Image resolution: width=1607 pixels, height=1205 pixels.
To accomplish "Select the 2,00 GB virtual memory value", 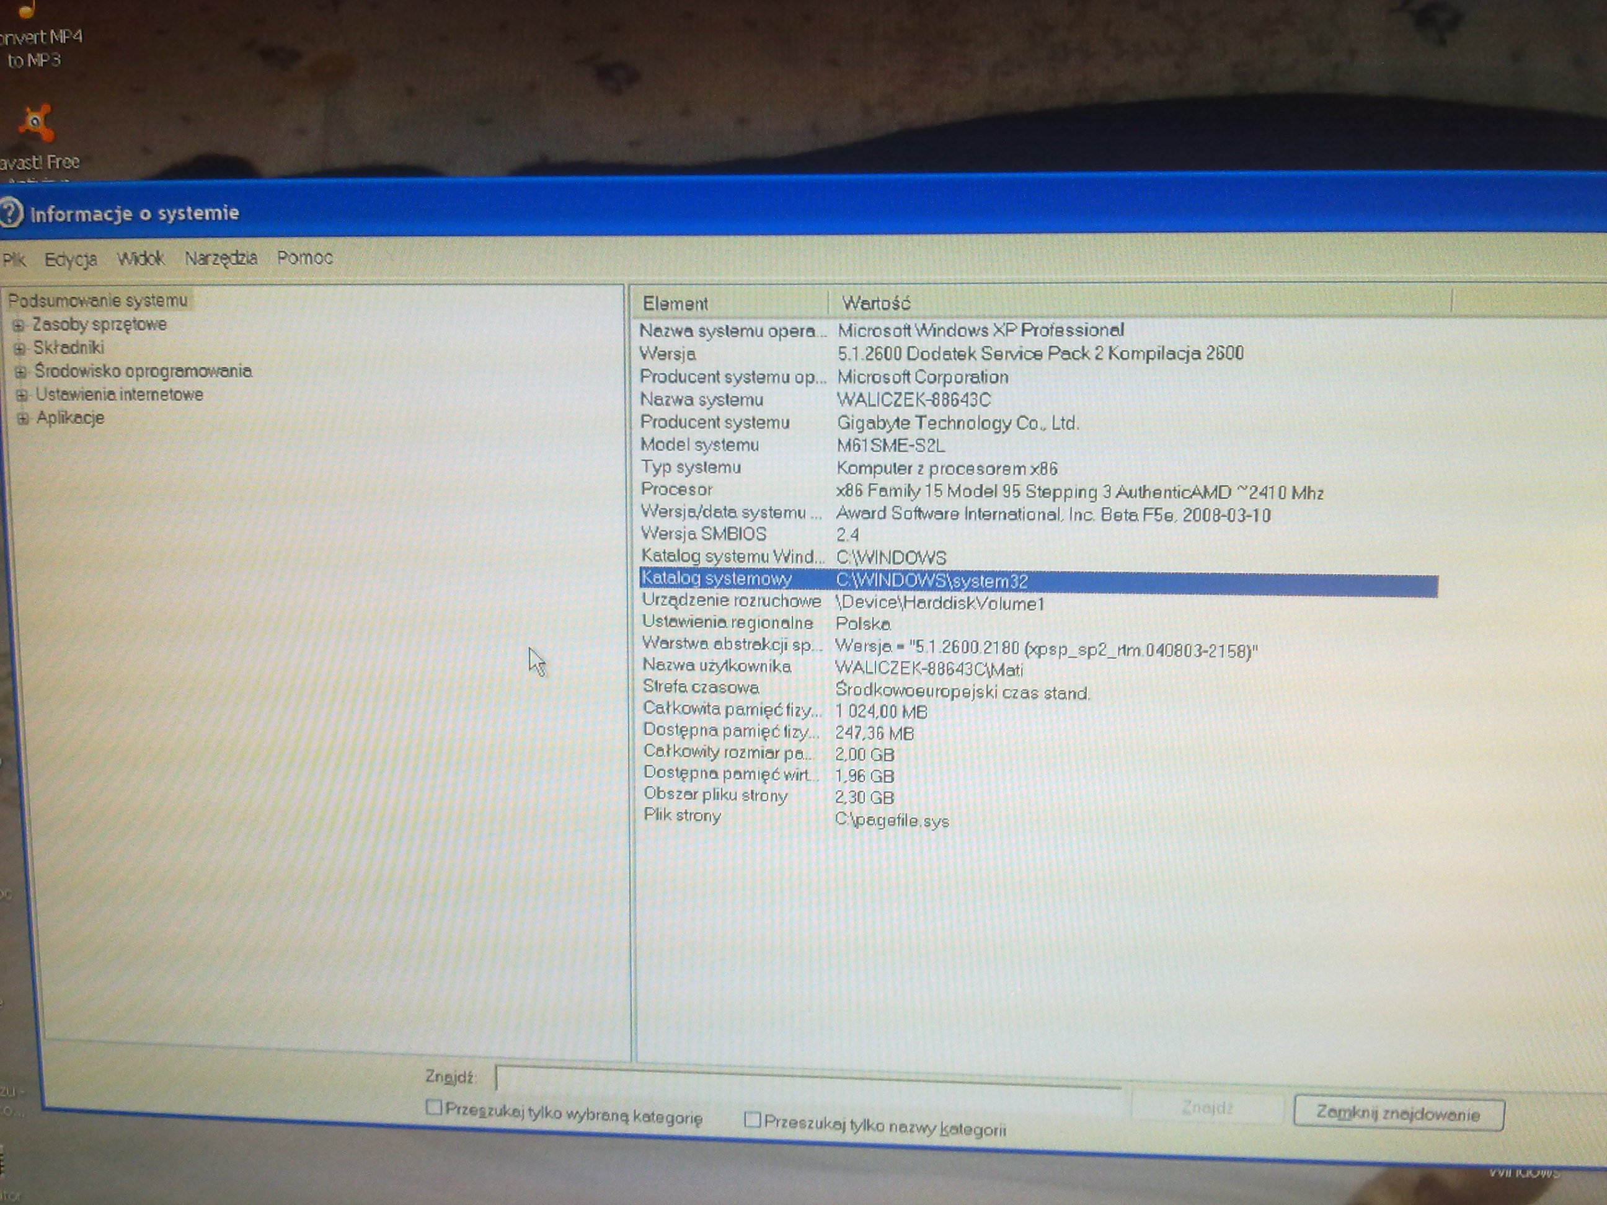I will pyautogui.click(x=864, y=754).
